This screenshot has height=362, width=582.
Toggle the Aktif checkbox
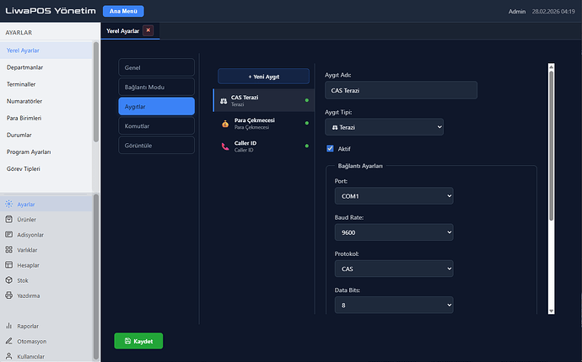(x=331, y=148)
